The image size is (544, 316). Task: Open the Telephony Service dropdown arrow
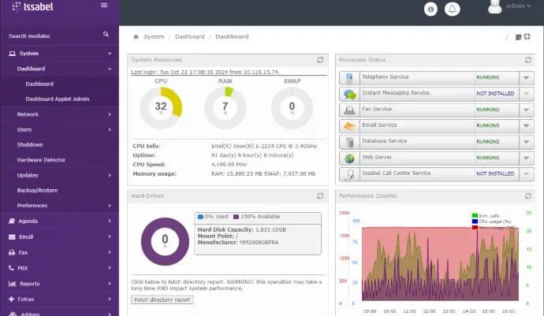coord(527,78)
